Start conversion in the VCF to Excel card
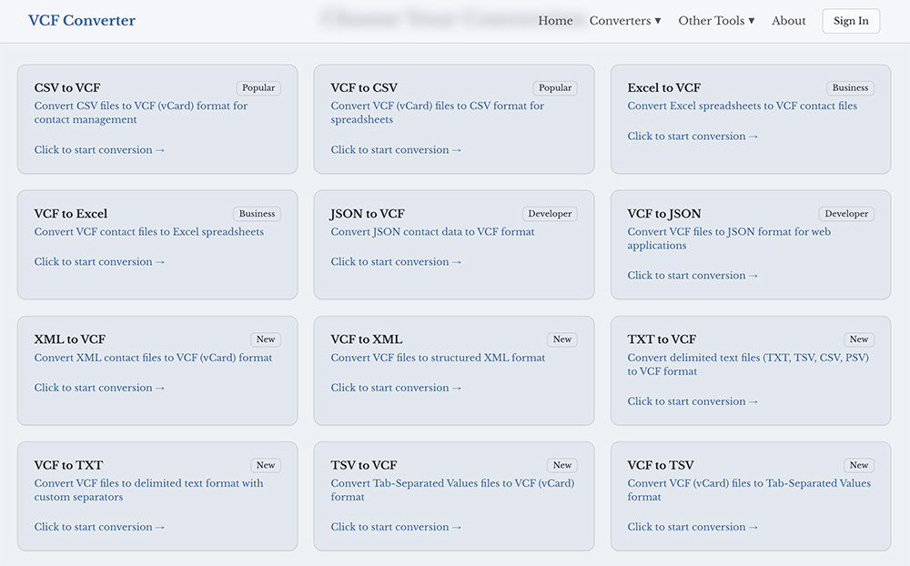The width and height of the screenshot is (910, 566). tap(99, 262)
